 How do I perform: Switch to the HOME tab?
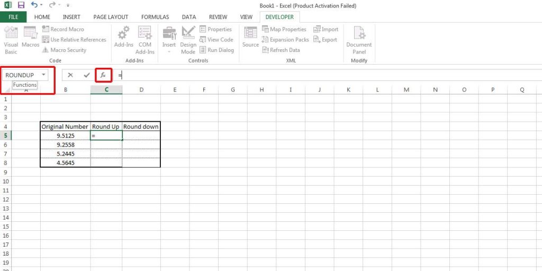(x=42, y=17)
